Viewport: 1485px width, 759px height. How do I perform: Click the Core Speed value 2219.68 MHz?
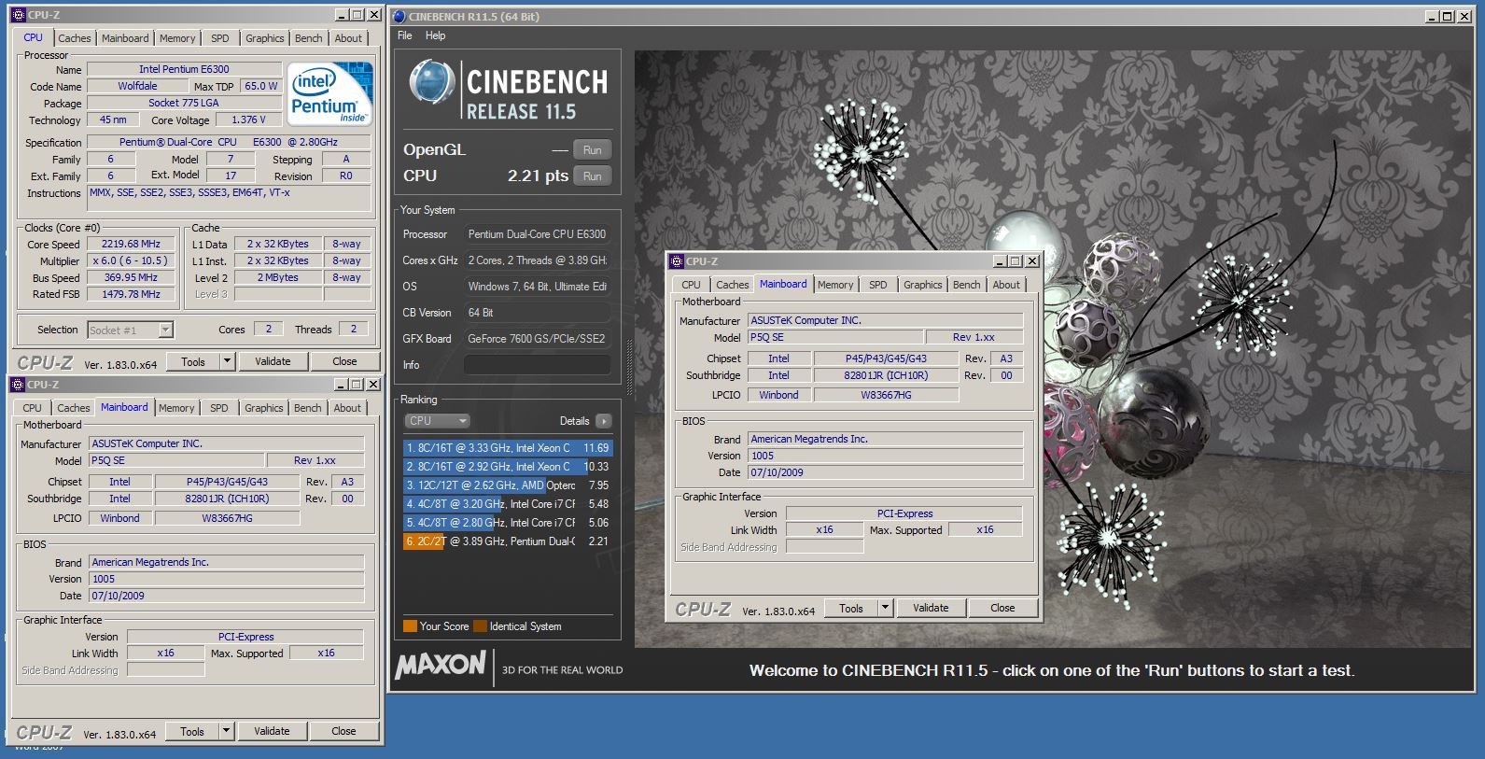point(132,244)
